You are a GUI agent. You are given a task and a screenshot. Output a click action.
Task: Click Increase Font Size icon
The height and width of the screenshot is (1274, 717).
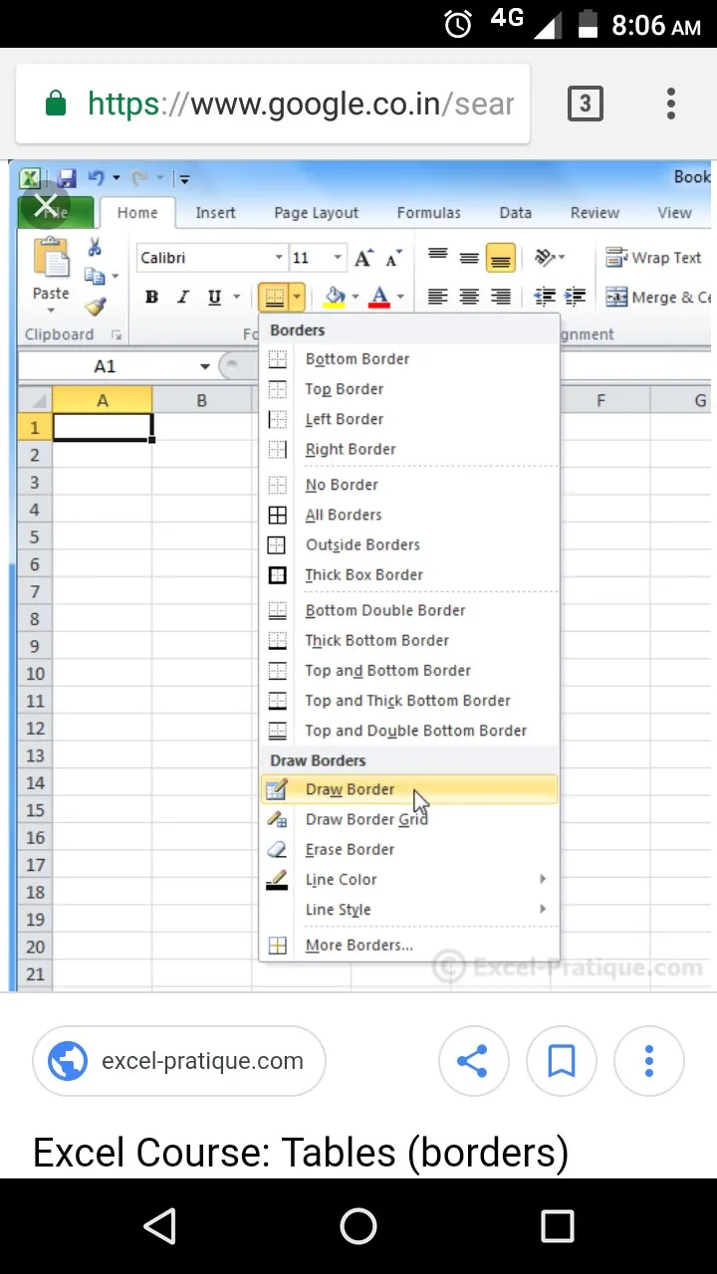[363, 258]
